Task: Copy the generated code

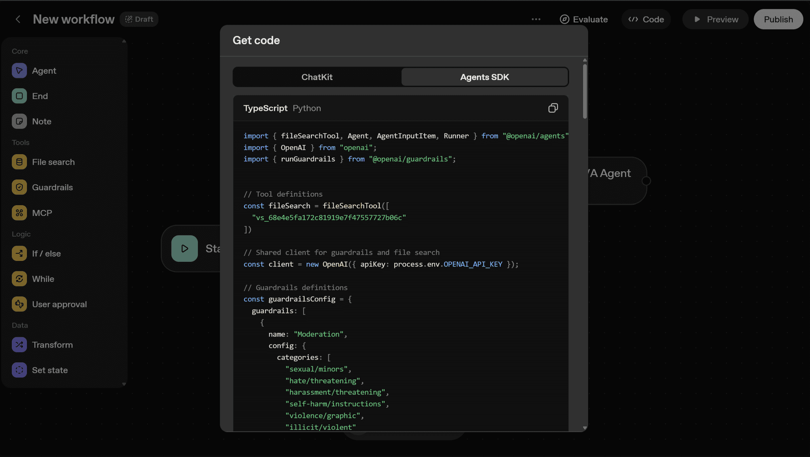Action: 553,108
